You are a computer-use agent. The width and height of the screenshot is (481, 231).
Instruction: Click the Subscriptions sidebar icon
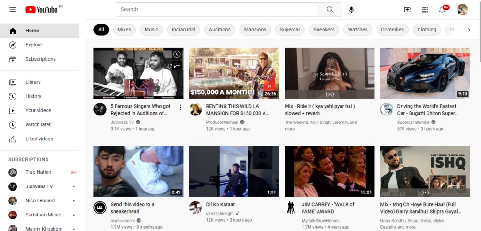coord(13,59)
